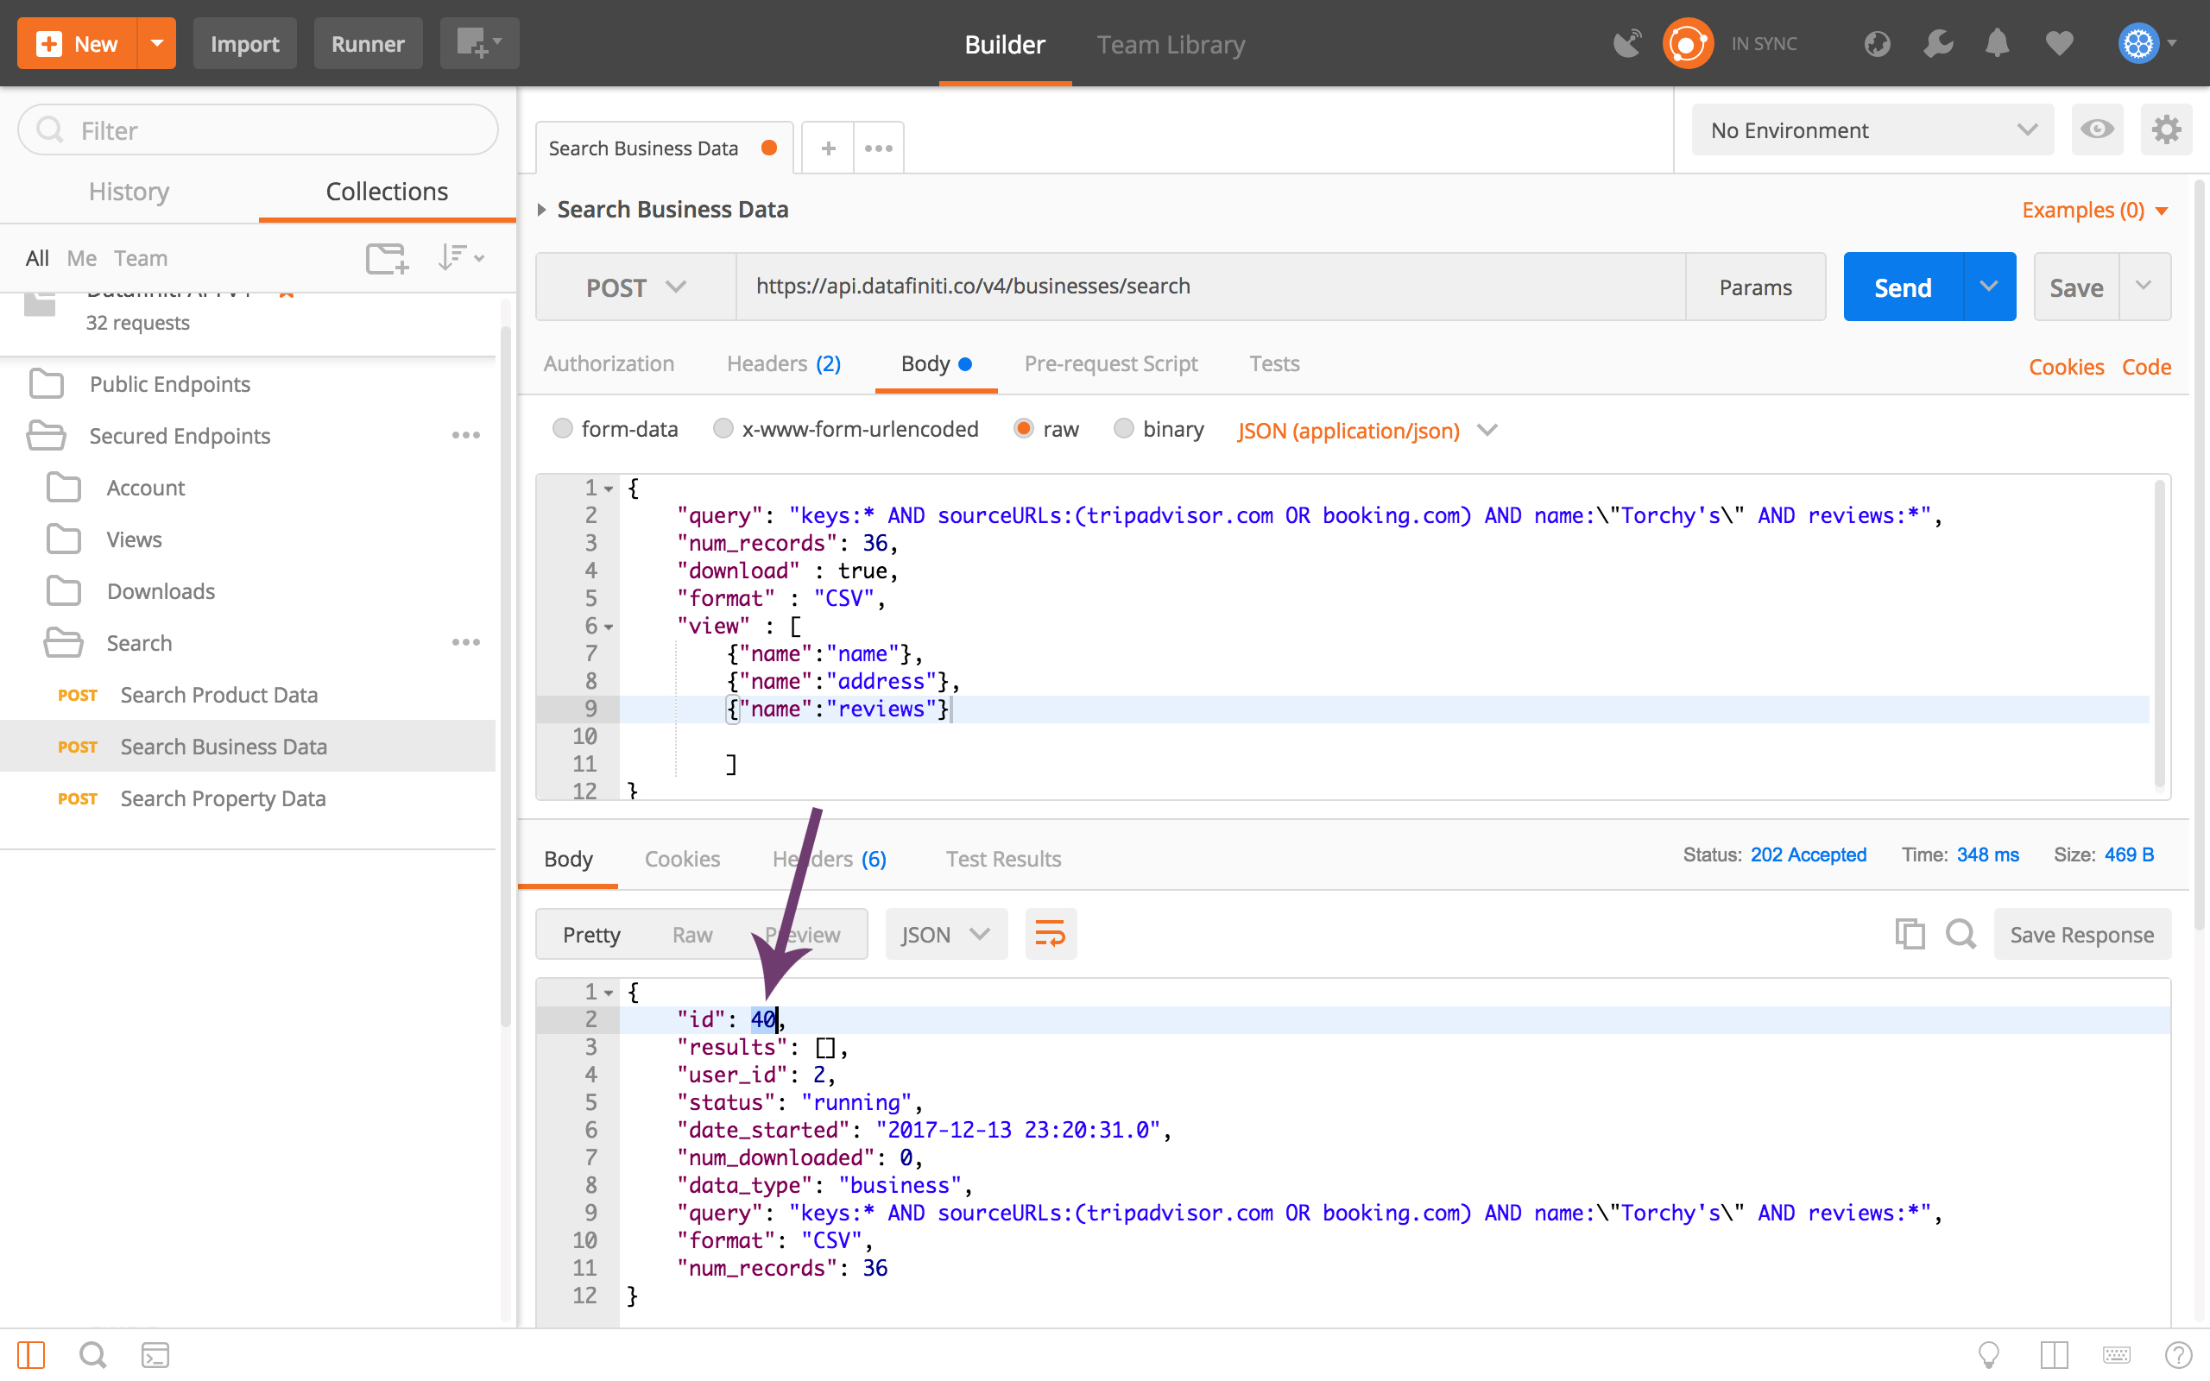Click the Import icon in toolbar

[247, 43]
